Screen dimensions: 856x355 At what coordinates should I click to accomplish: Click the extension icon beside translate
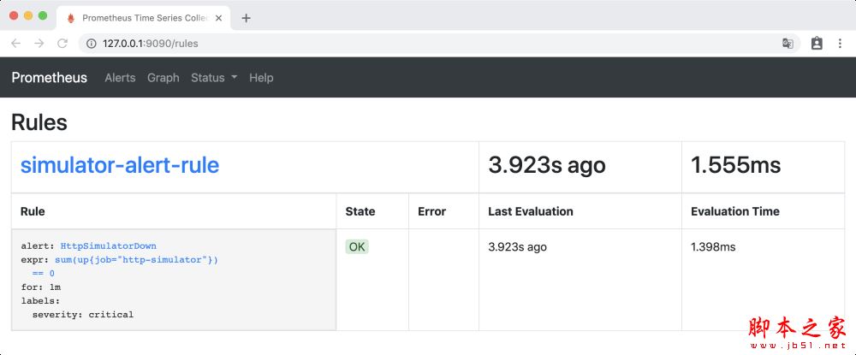click(817, 43)
